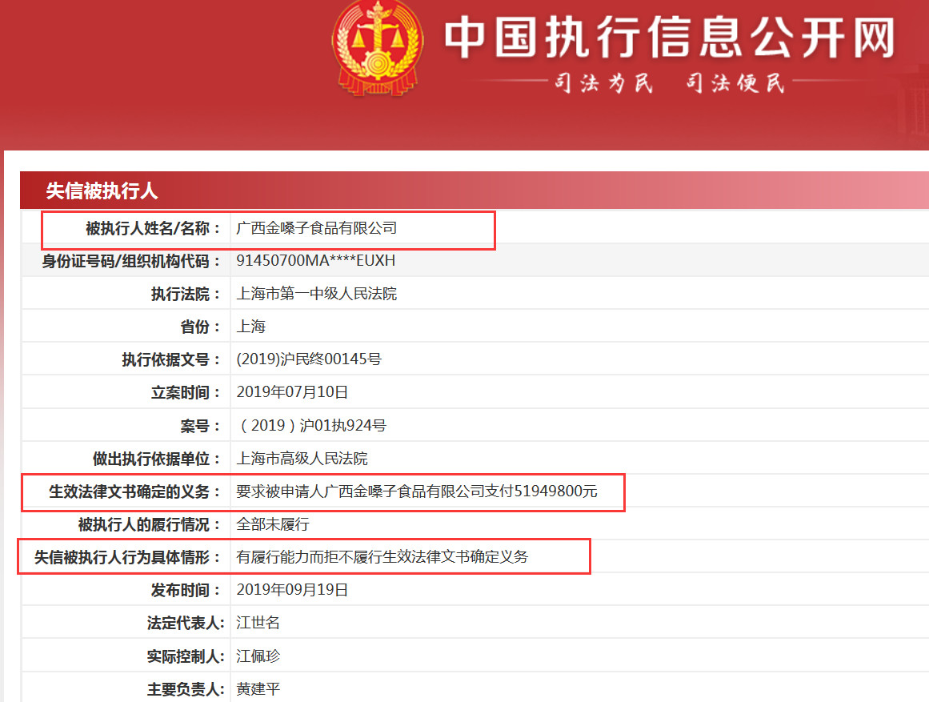This screenshot has width=929, height=702.
Task: Click 上海市高级人民法院 issuing unit
Action: pyautogui.click(x=302, y=459)
